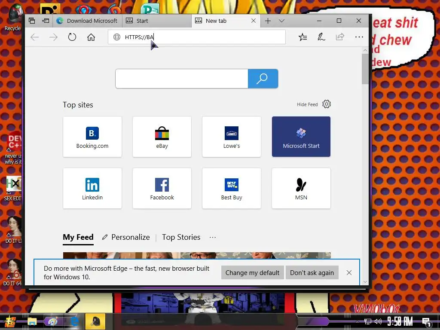Go forward to the next page
Image resolution: width=440 pixels, height=330 pixels.
coord(53,37)
